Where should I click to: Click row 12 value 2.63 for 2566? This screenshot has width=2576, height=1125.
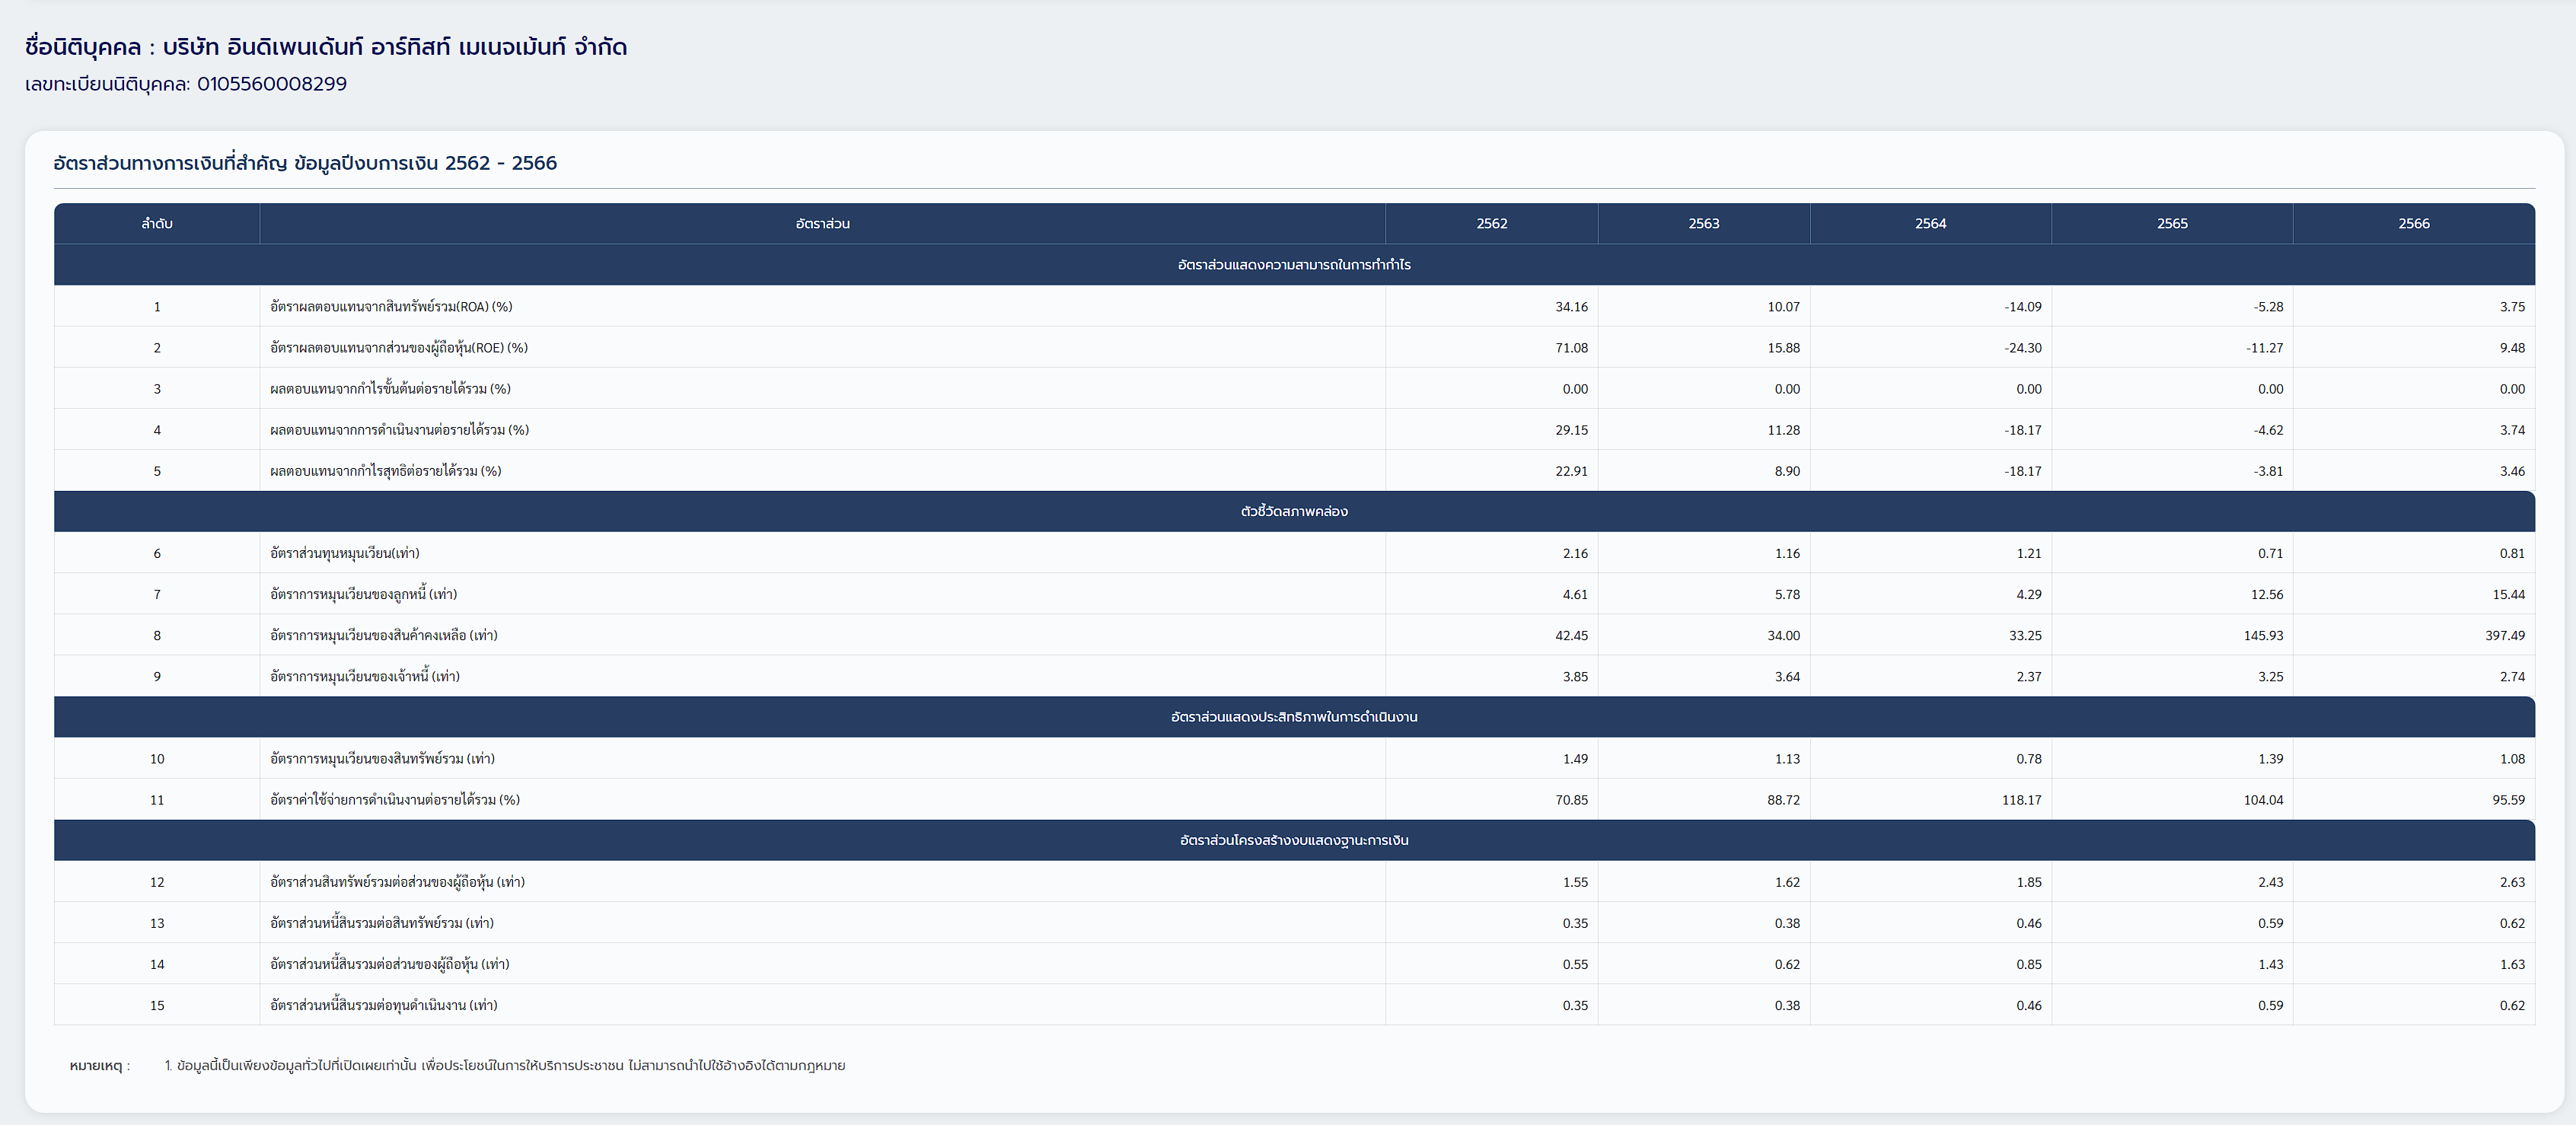pyautogui.click(x=2512, y=882)
